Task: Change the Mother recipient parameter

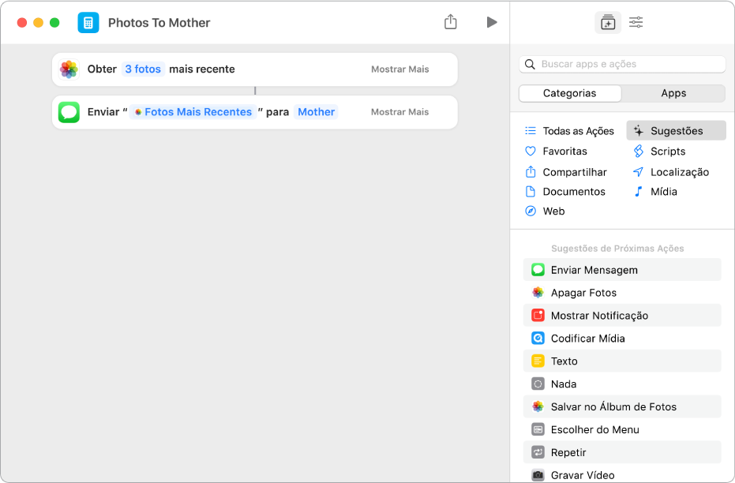Action: click(316, 112)
